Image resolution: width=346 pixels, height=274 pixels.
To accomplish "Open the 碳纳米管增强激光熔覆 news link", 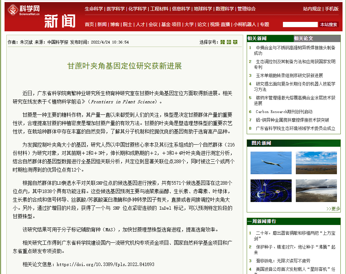I will point(294,100).
